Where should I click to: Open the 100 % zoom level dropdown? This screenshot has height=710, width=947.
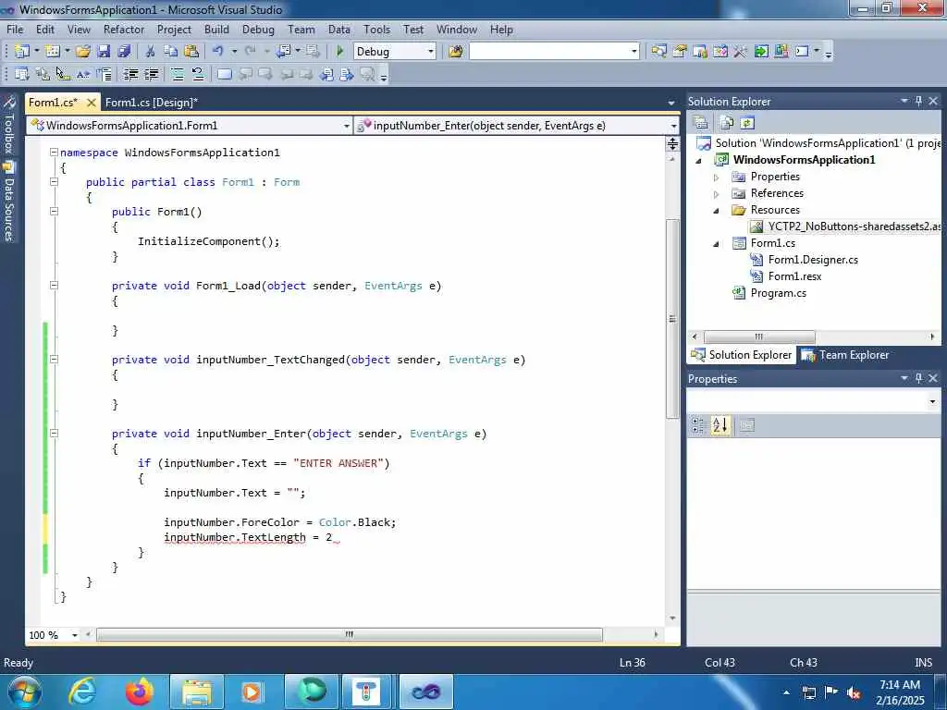pos(75,635)
